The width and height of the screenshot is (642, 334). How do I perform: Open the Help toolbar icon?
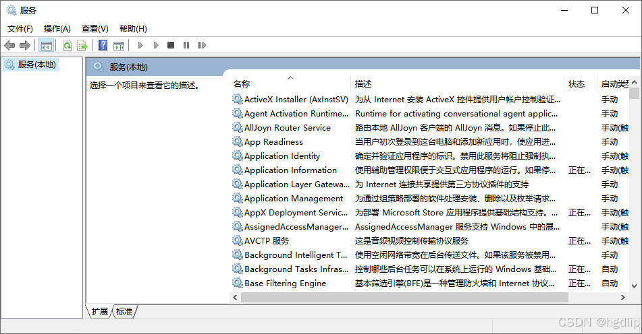(x=103, y=45)
